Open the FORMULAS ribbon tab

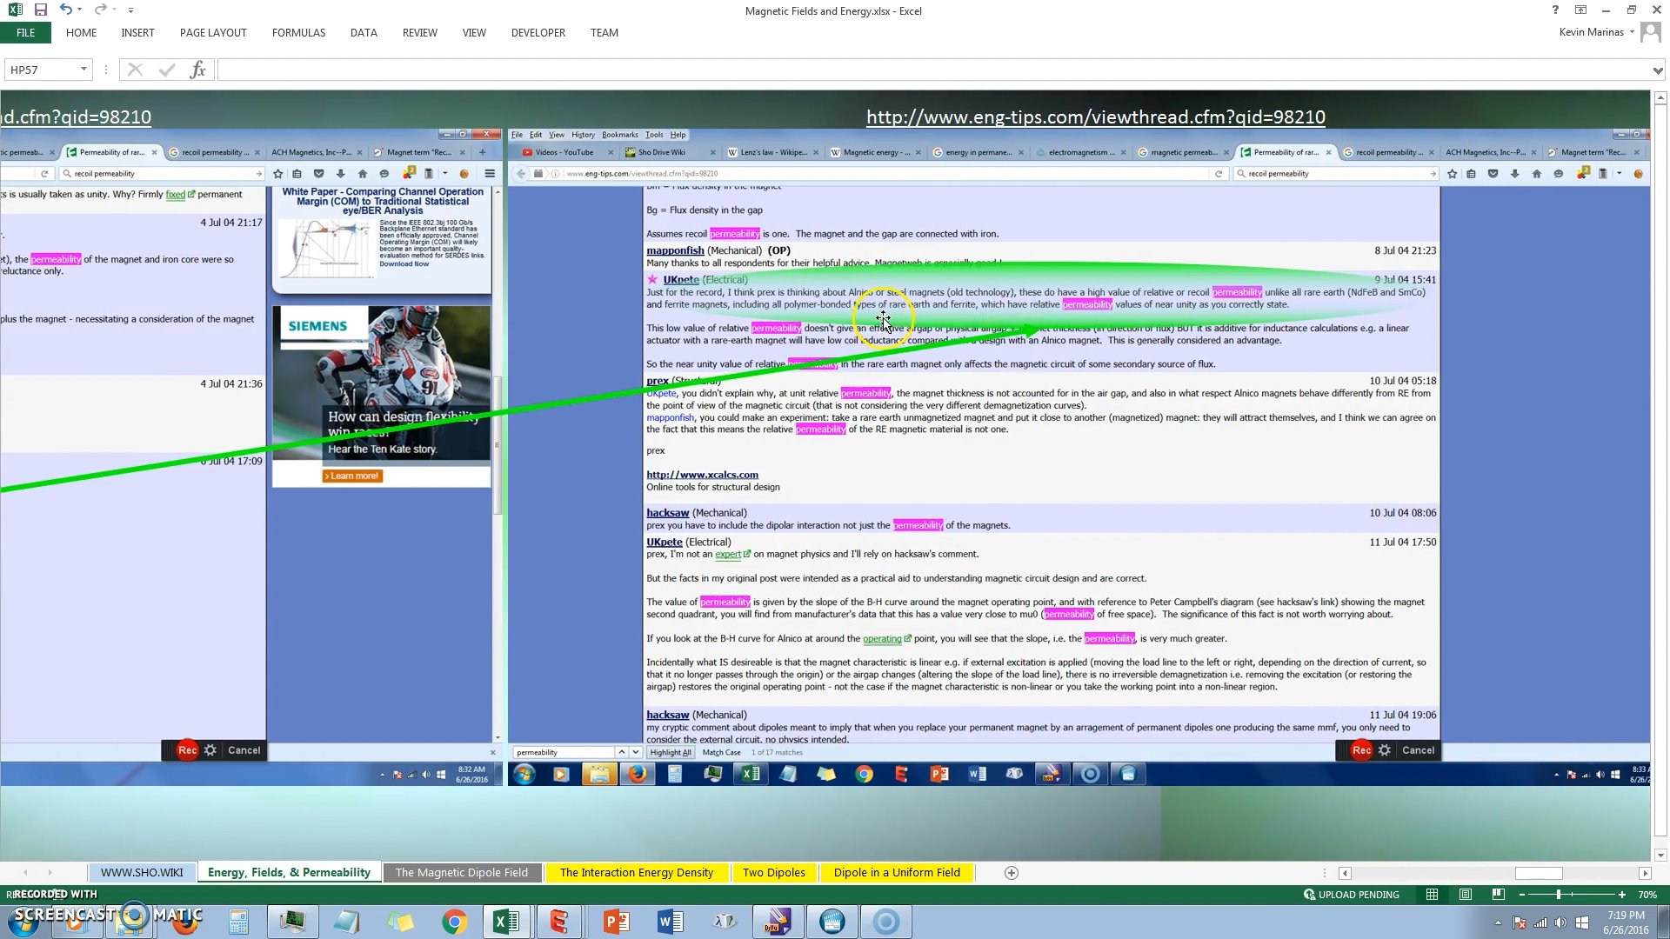click(298, 33)
